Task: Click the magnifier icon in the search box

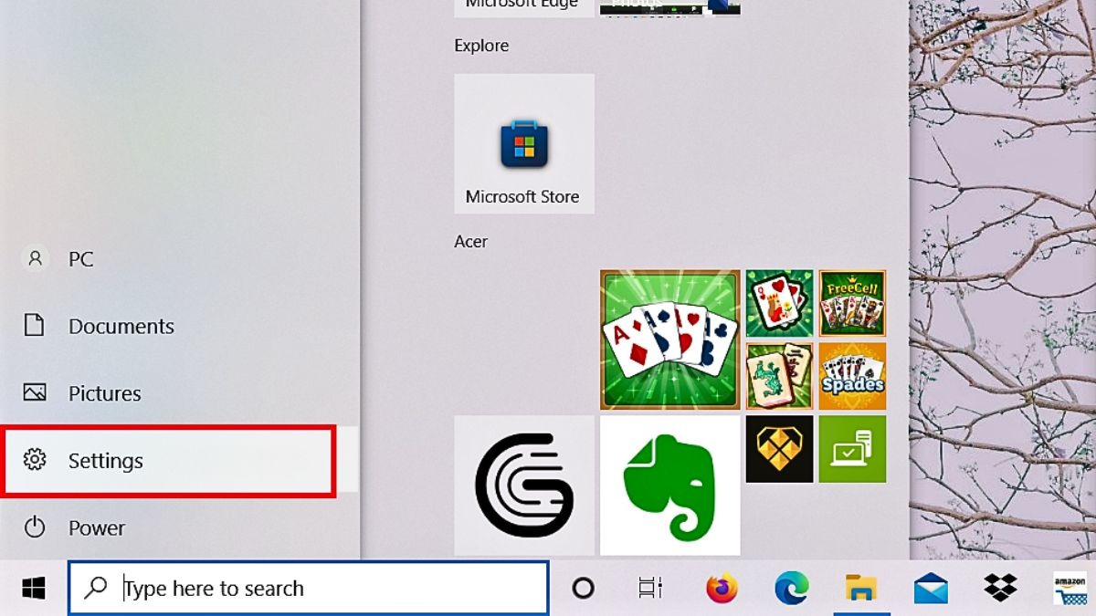Action: tap(96, 589)
